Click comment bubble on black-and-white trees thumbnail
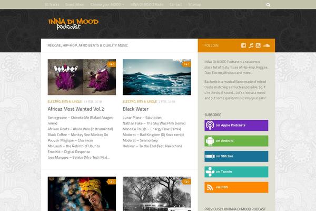This screenshot has width=316, height=211. coord(186,181)
